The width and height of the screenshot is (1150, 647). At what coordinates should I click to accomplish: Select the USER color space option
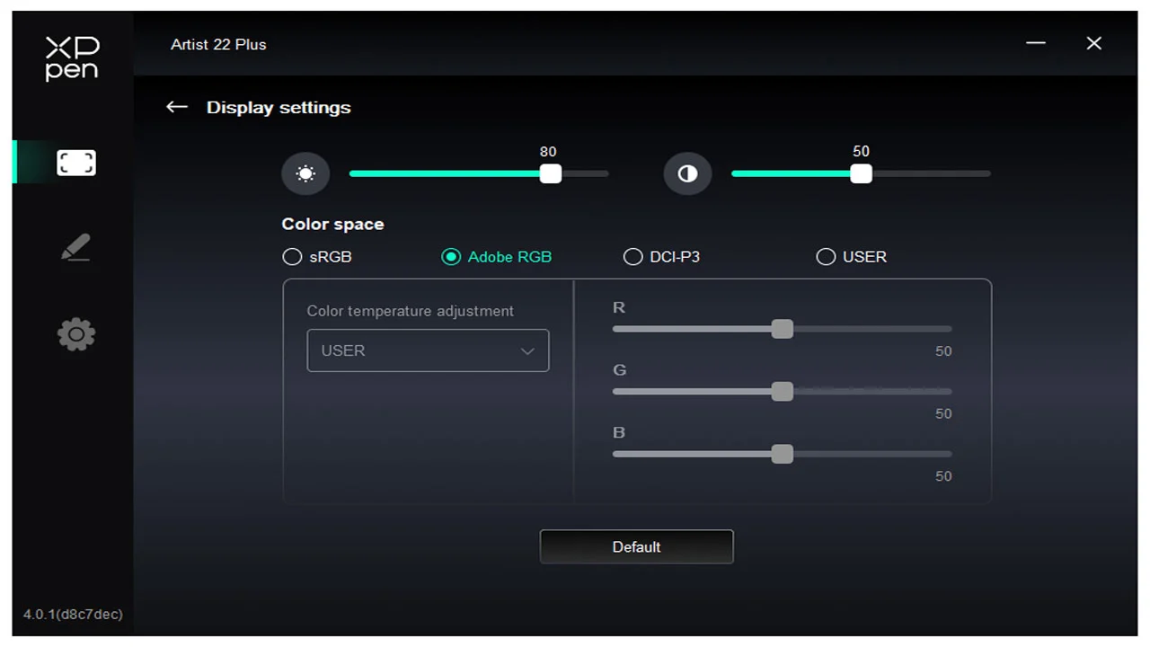(826, 257)
